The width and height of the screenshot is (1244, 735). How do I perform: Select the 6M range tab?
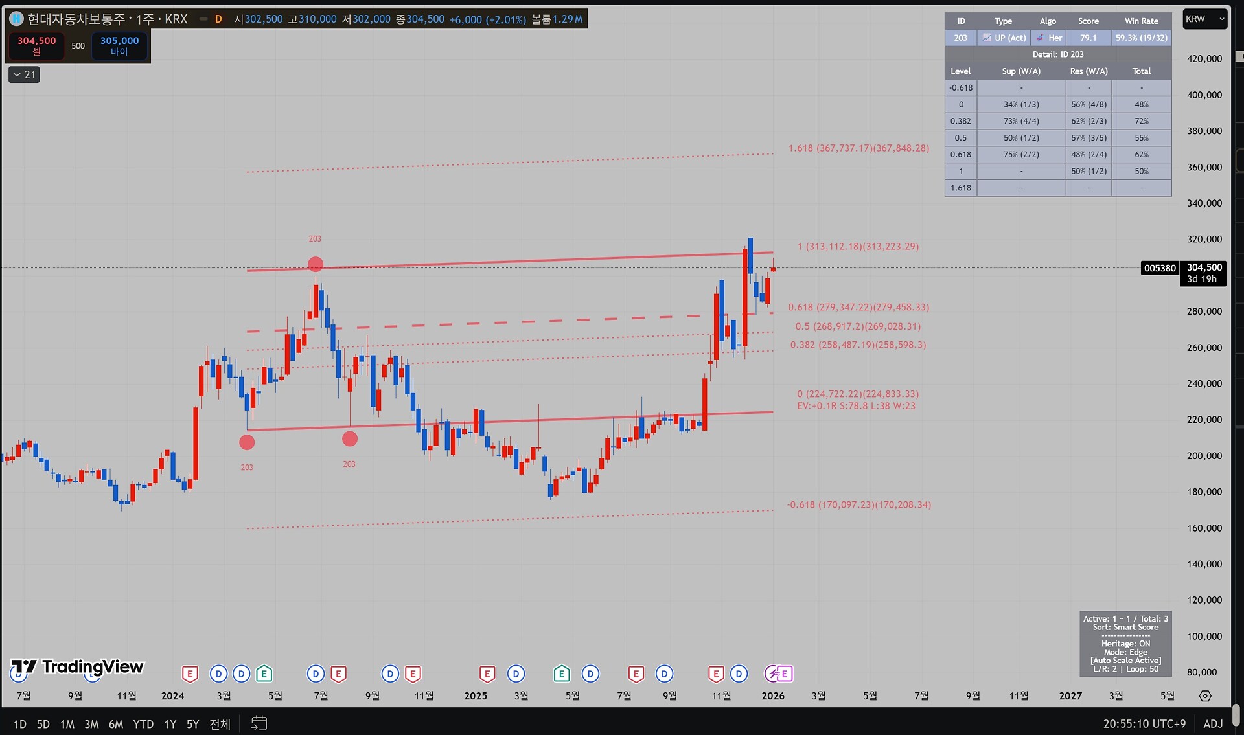click(x=116, y=724)
